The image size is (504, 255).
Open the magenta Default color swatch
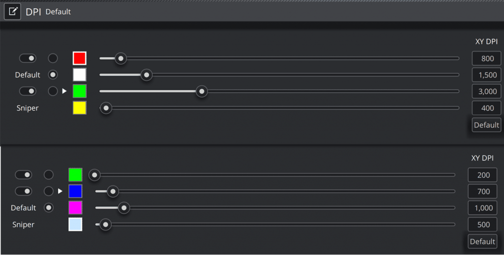[x=75, y=207]
